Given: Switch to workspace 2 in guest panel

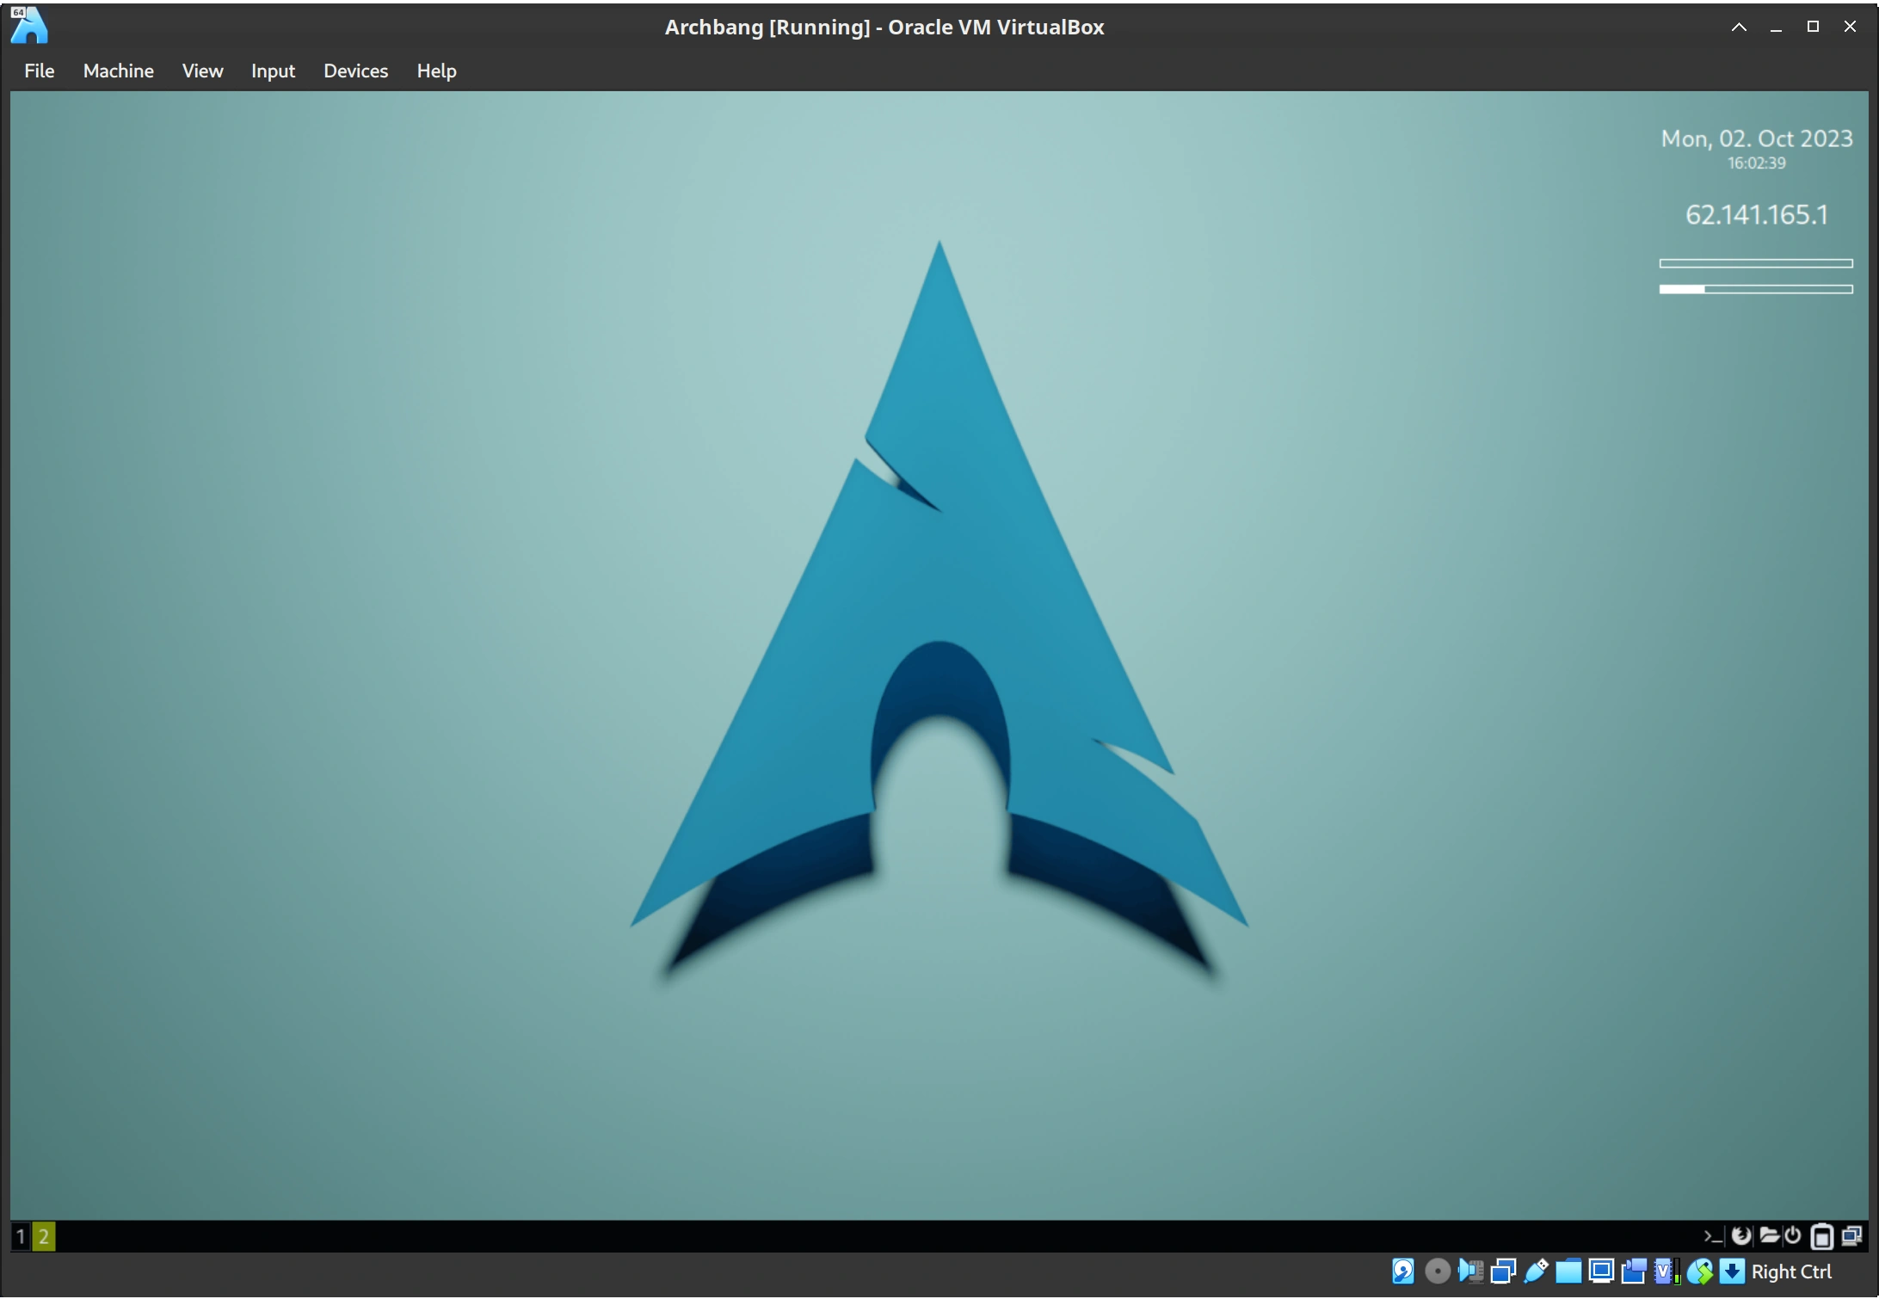Looking at the screenshot, I should [44, 1238].
